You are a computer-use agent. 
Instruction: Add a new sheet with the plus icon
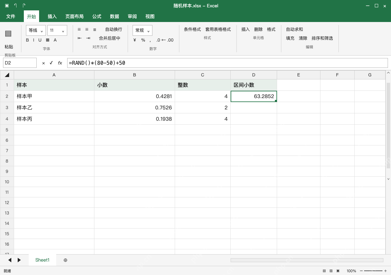[65, 260]
